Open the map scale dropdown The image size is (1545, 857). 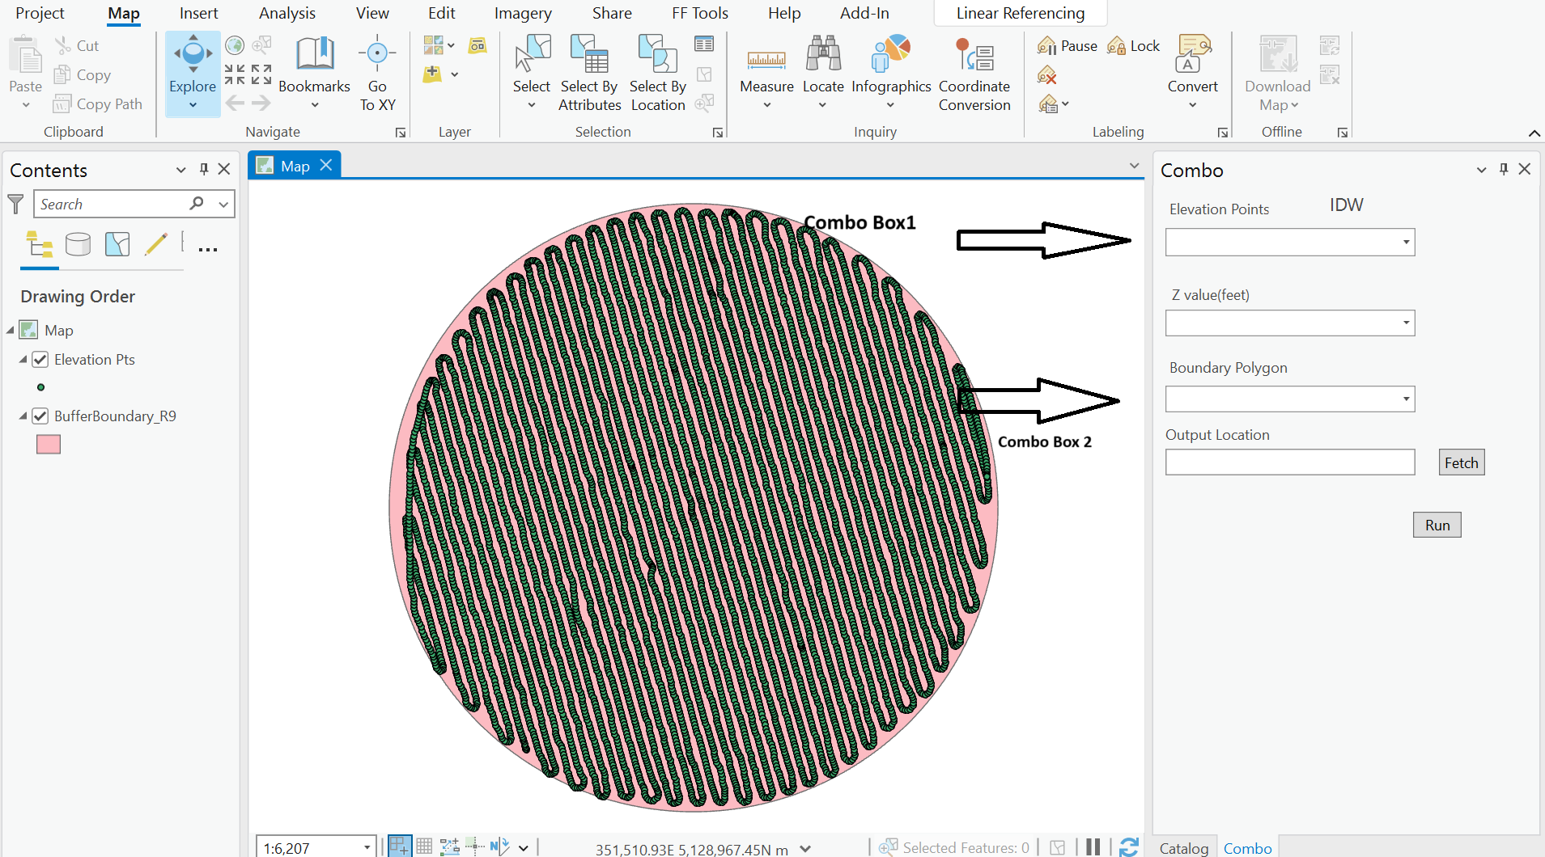[367, 847]
